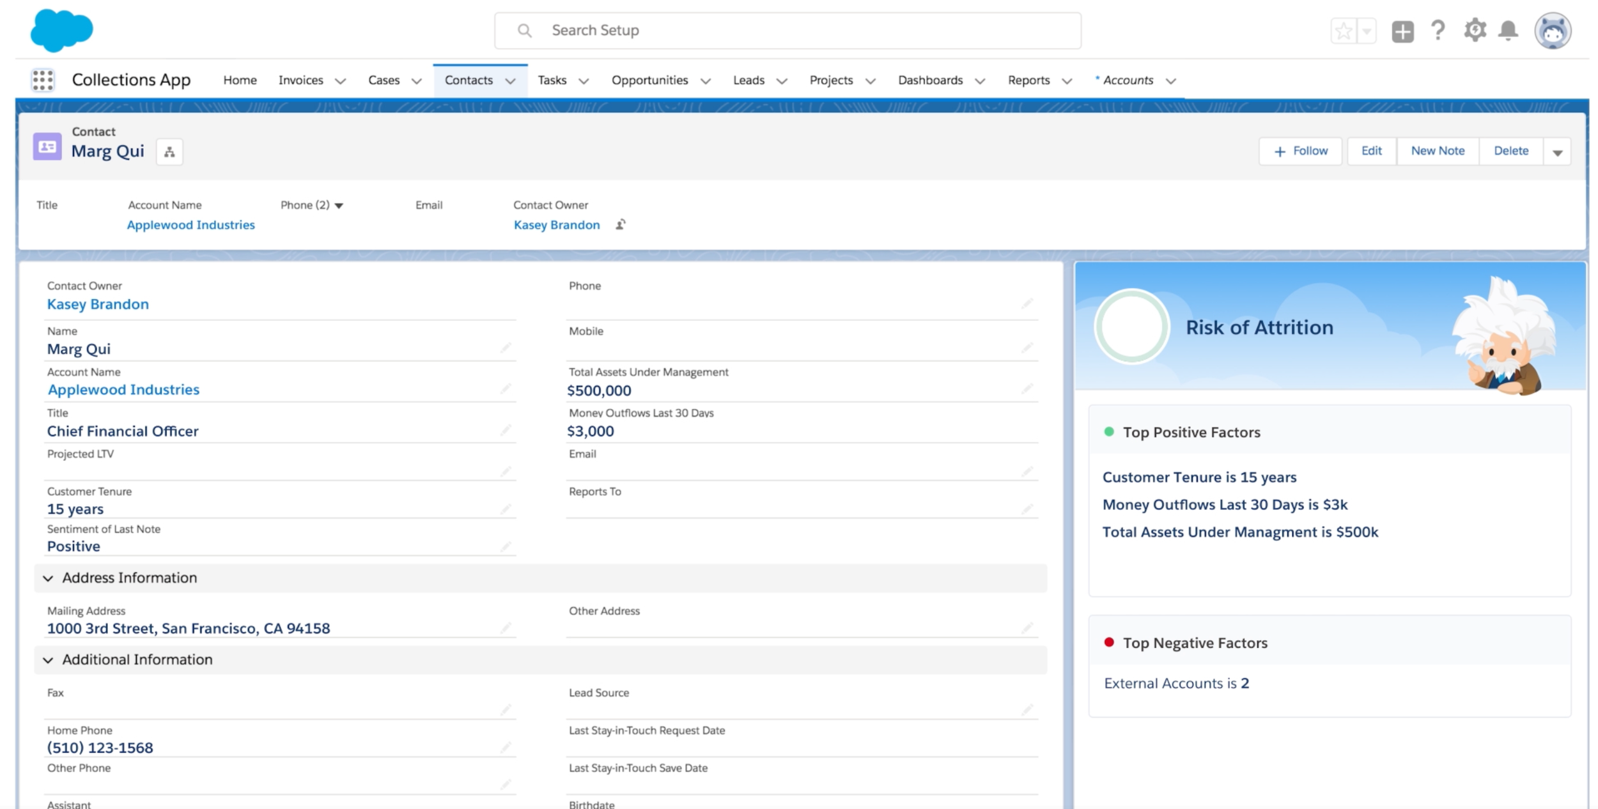Screen dimensions: 1598x809
Task: Click the Salesforce cloud logo
Action: point(61,30)
